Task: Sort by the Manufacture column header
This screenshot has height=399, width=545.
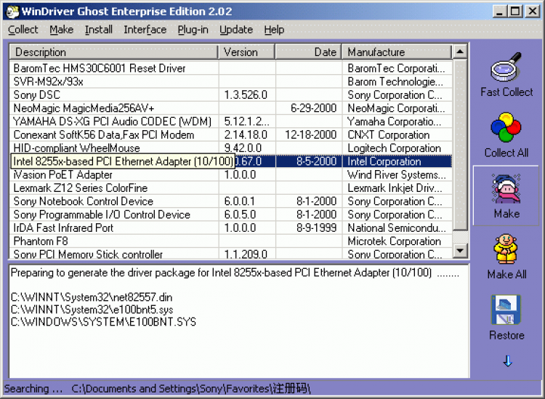Action: 397,52
